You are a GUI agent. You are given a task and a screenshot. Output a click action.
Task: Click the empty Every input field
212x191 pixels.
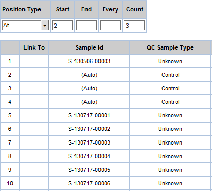pyautogui.click(x=110, y=26)
